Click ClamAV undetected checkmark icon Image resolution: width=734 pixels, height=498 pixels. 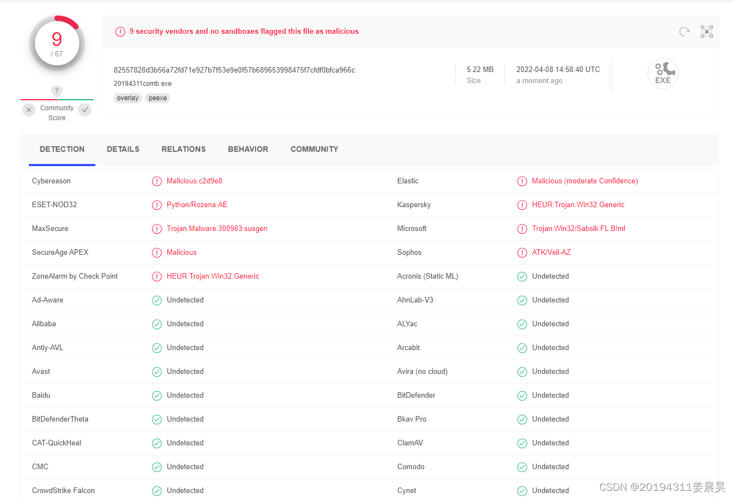tap(522, 443)
